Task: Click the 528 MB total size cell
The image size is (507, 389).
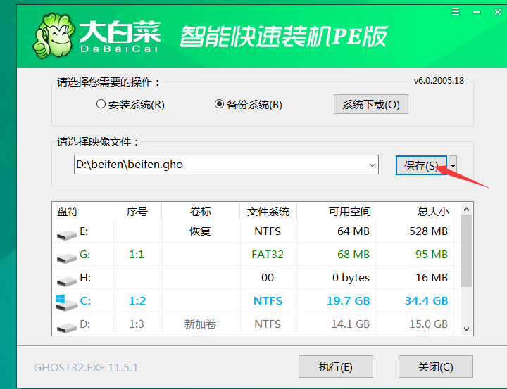Action: [428, 231]
